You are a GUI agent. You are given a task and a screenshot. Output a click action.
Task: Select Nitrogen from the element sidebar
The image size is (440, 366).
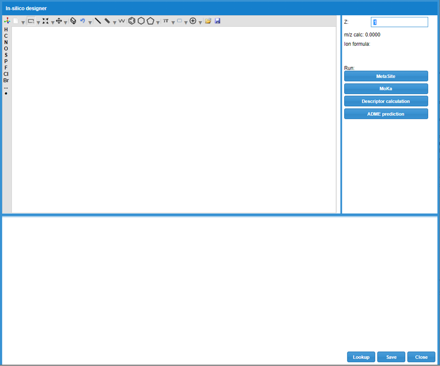point(5,42)
